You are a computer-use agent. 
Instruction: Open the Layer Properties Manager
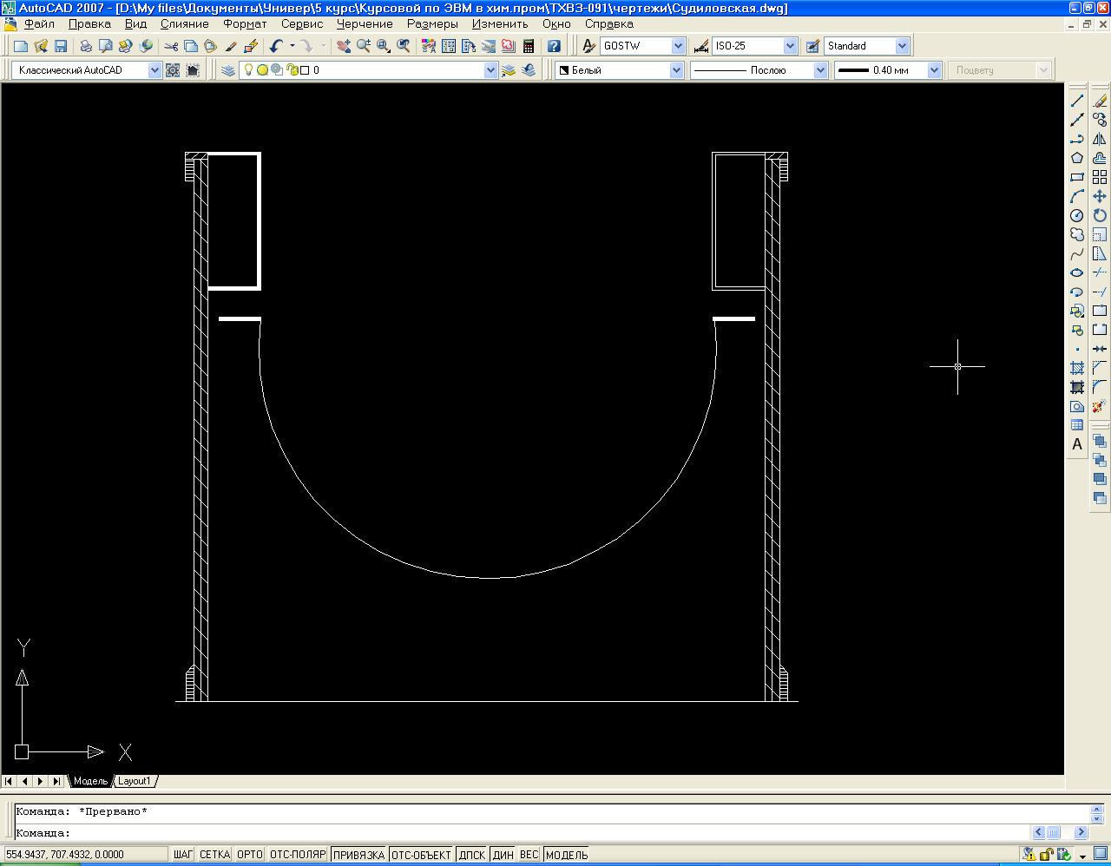[x=228, y=70]
